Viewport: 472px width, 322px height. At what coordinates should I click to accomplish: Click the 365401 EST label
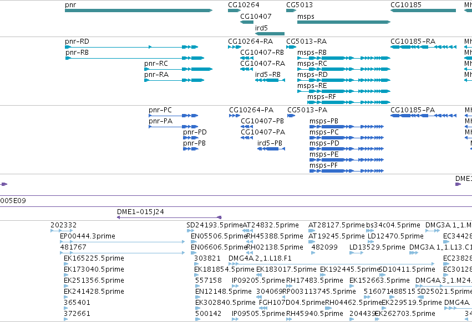point(77,303)
